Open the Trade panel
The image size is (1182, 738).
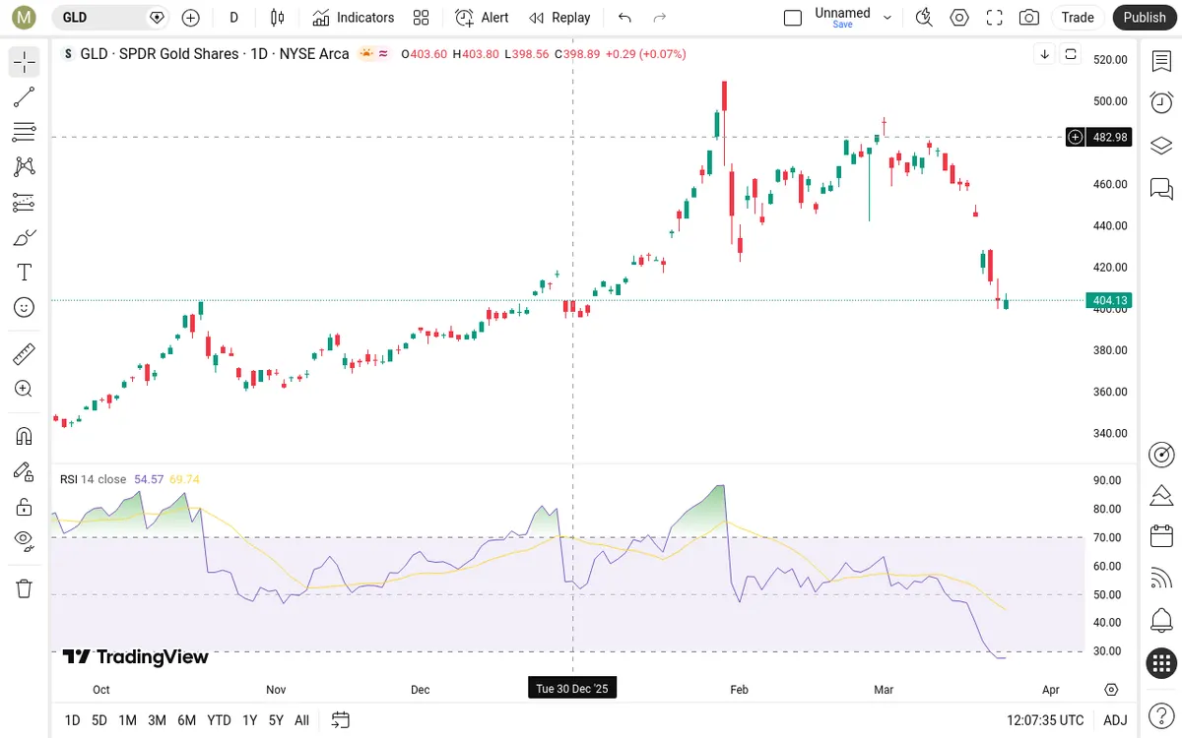(1078, 17)
